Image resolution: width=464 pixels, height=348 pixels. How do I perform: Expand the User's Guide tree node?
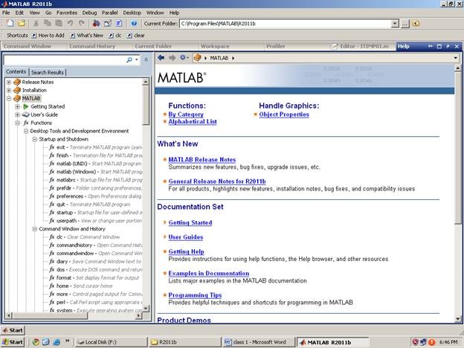click(17, 115)
